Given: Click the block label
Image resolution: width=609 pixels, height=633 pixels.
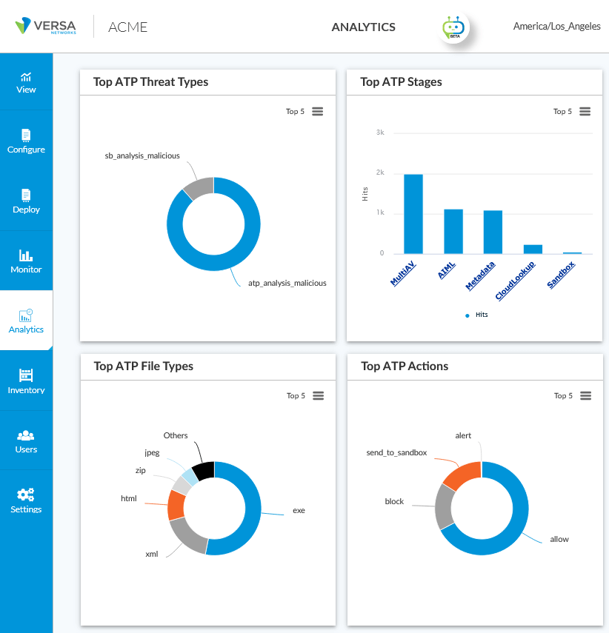Looking at the screenshot, I should tap(394, 501).
